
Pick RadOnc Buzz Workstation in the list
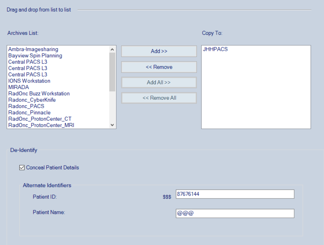click(x=39, y=94)
